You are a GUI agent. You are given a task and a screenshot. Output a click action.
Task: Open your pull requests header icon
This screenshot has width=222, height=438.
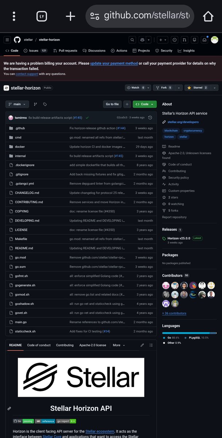coord(185,40)
